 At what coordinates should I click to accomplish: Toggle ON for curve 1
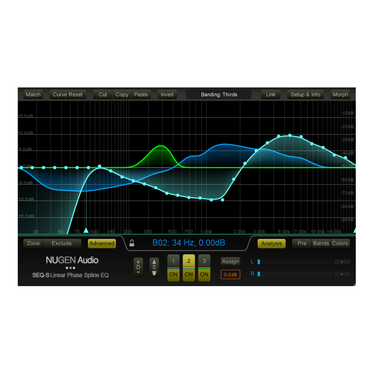[x=173, y=275]
